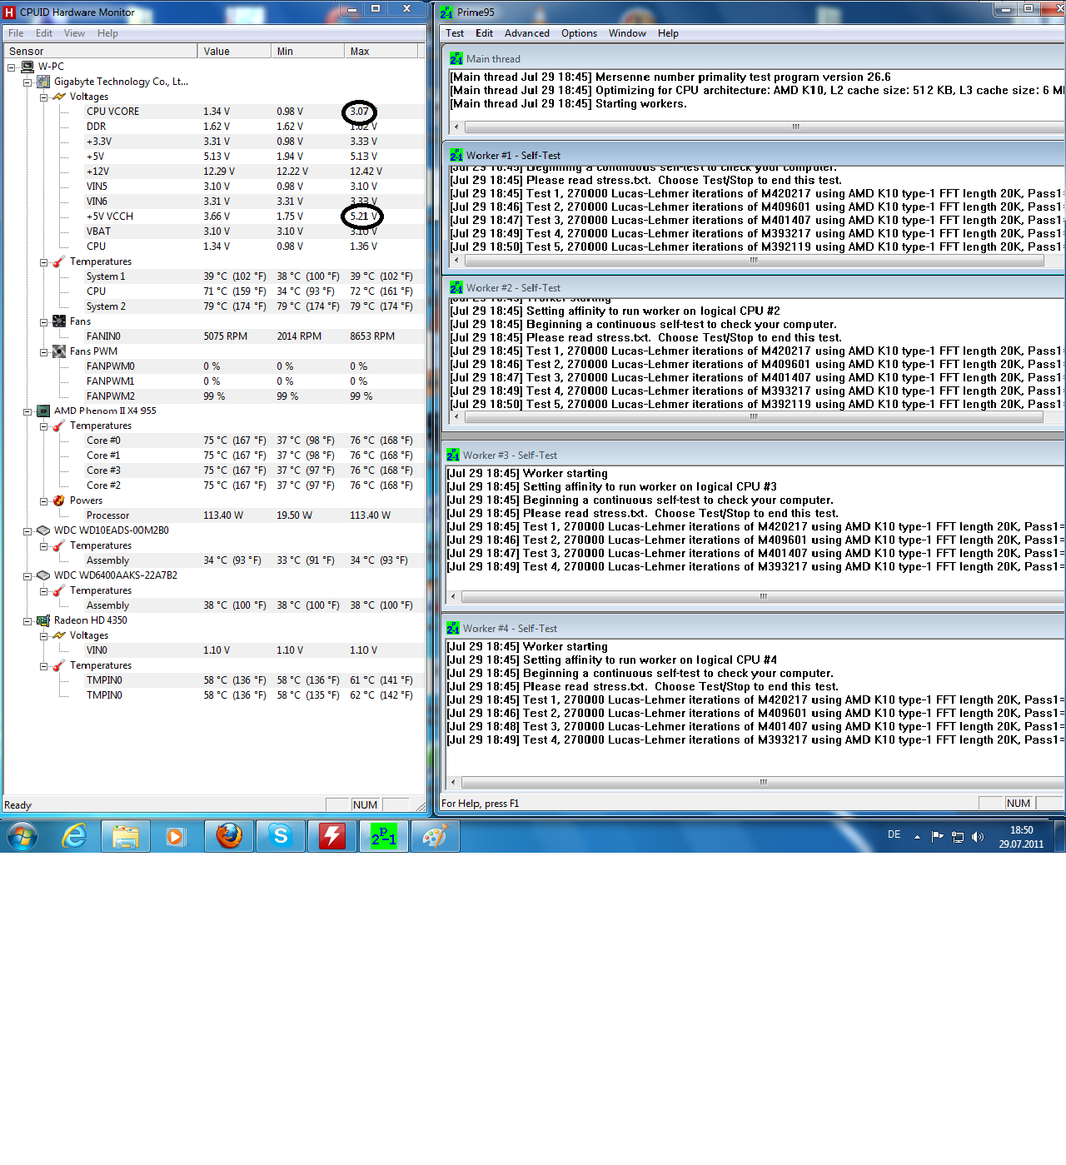Collapse the W-PC root node
This screenshot has height=1165, width=1066.
[12, 67]
